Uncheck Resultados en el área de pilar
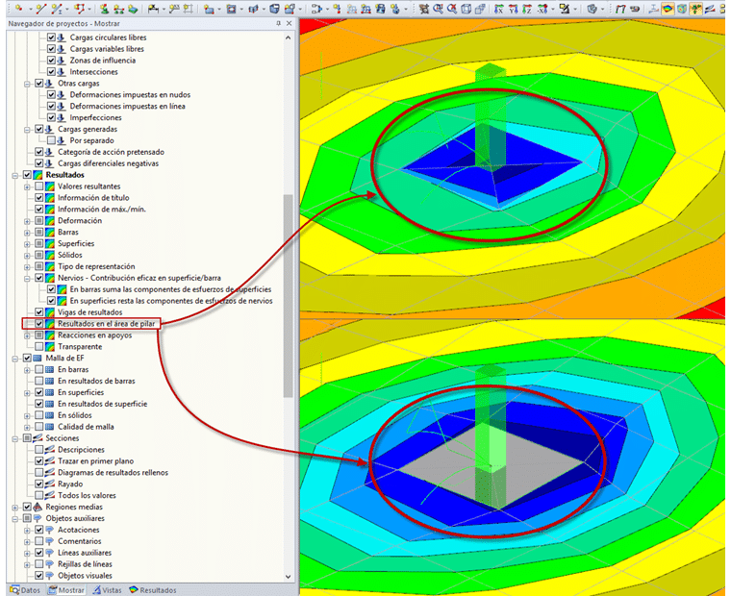This screenshot has height=596, width=731. click(39, 323)
